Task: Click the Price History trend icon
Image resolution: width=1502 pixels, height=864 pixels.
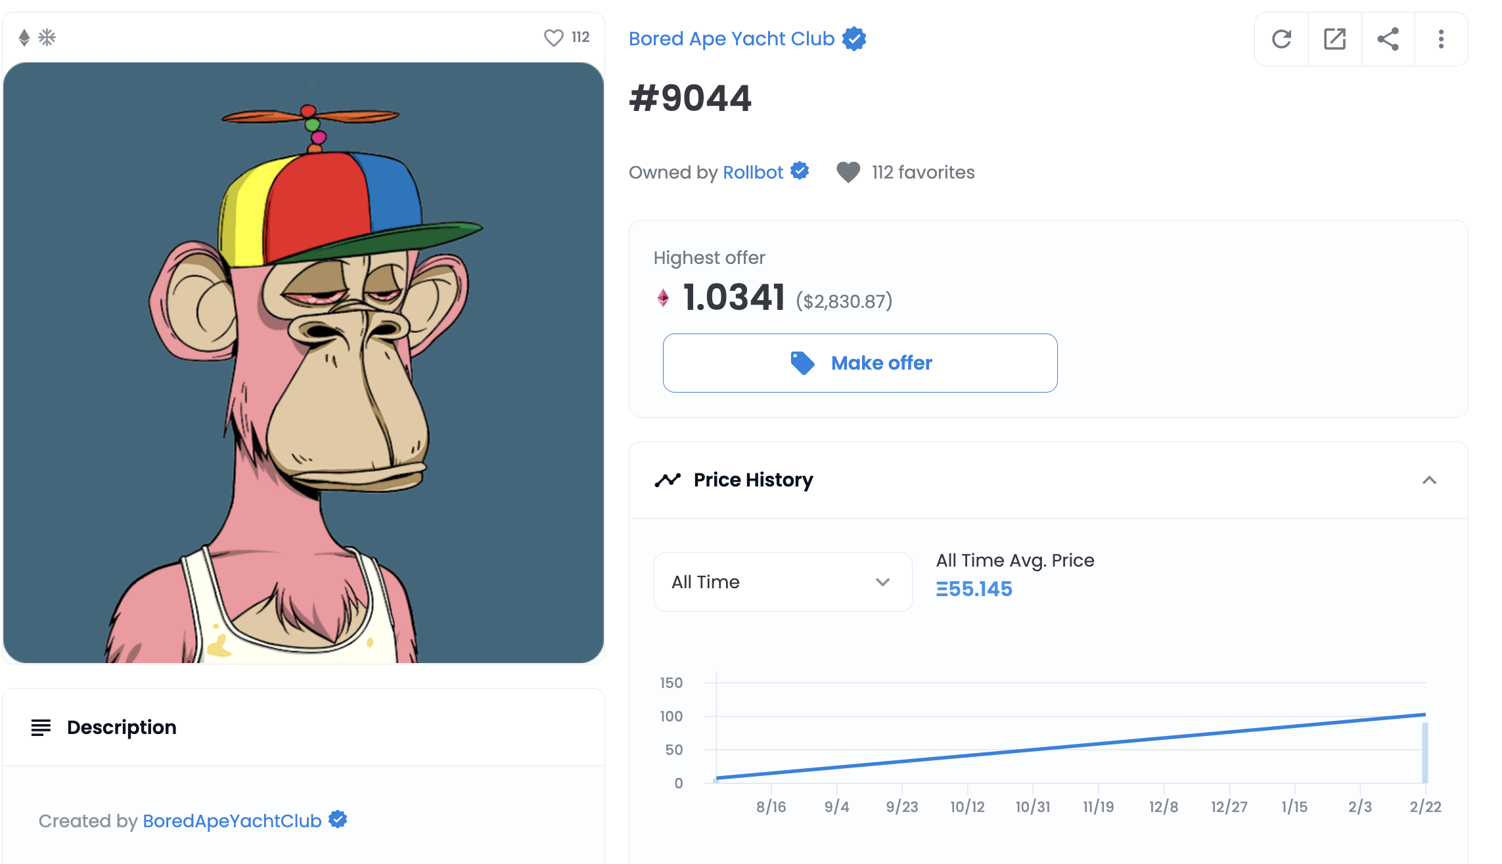Action: tap(668, 480)
